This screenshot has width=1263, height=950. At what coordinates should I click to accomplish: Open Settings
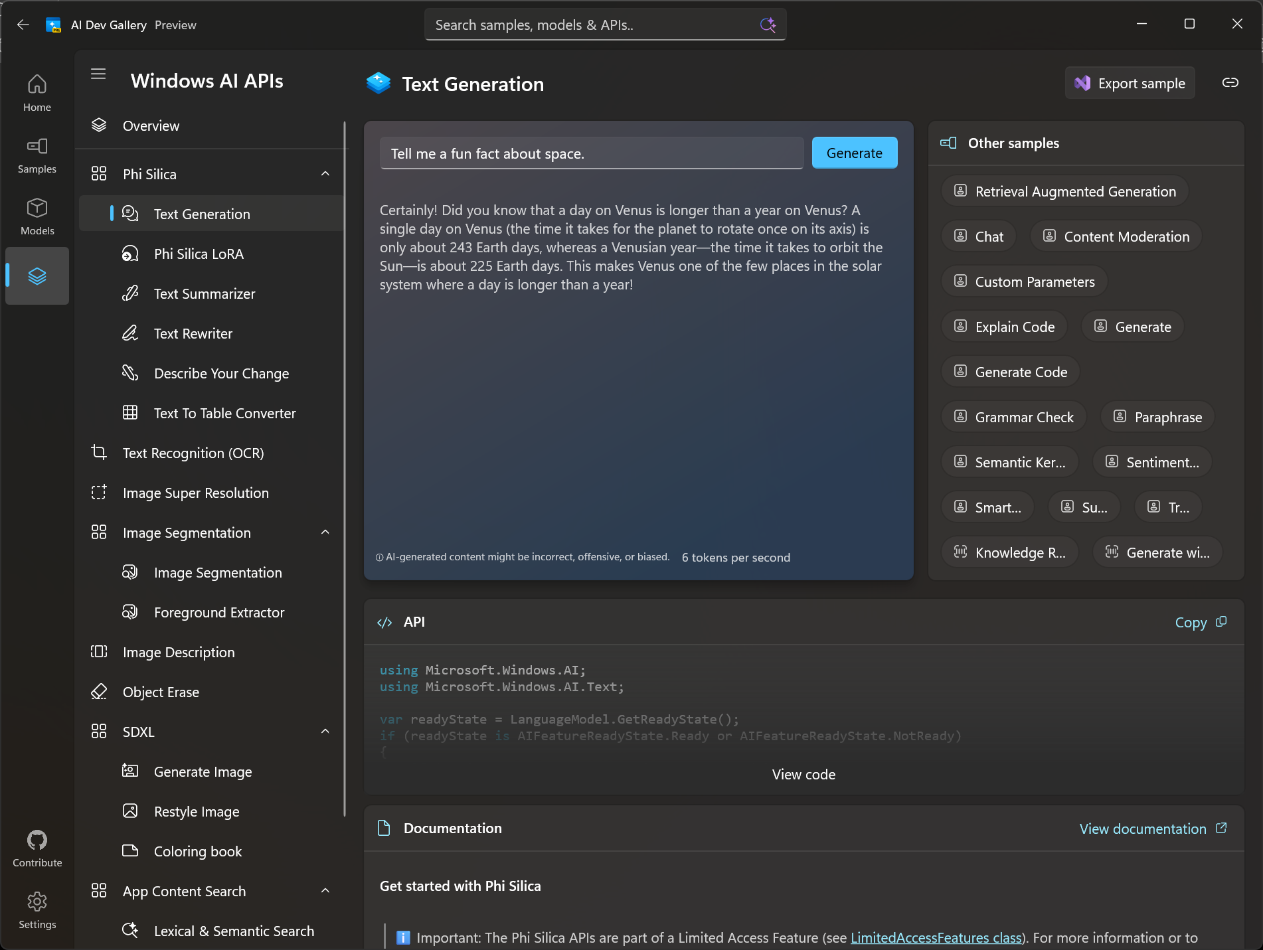tap(37, 909)
